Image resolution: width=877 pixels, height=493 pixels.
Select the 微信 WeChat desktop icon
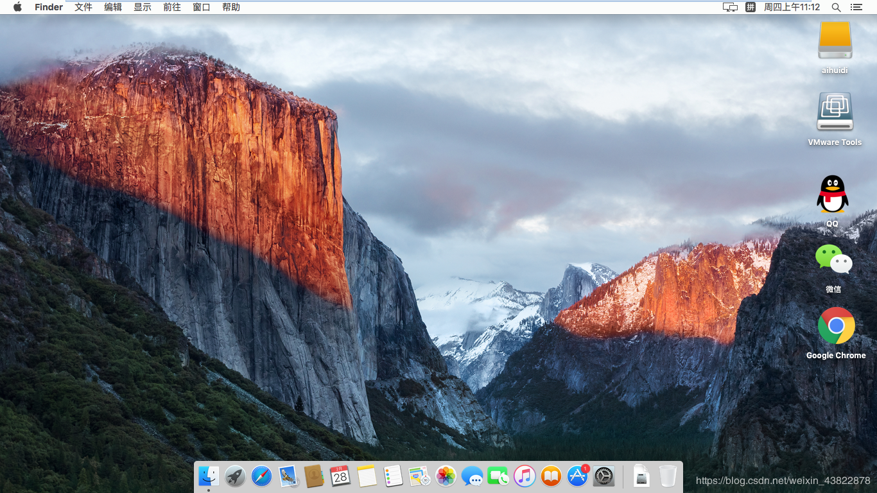click(x=833, y=260)
